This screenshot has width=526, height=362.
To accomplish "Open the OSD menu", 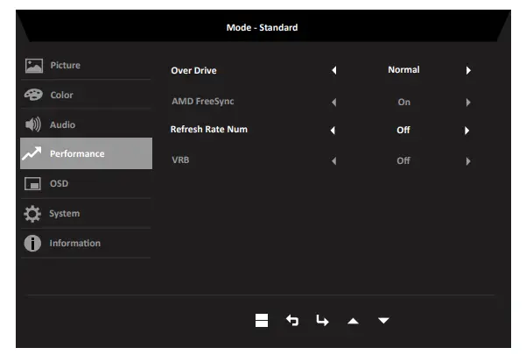I will (86, 184).
